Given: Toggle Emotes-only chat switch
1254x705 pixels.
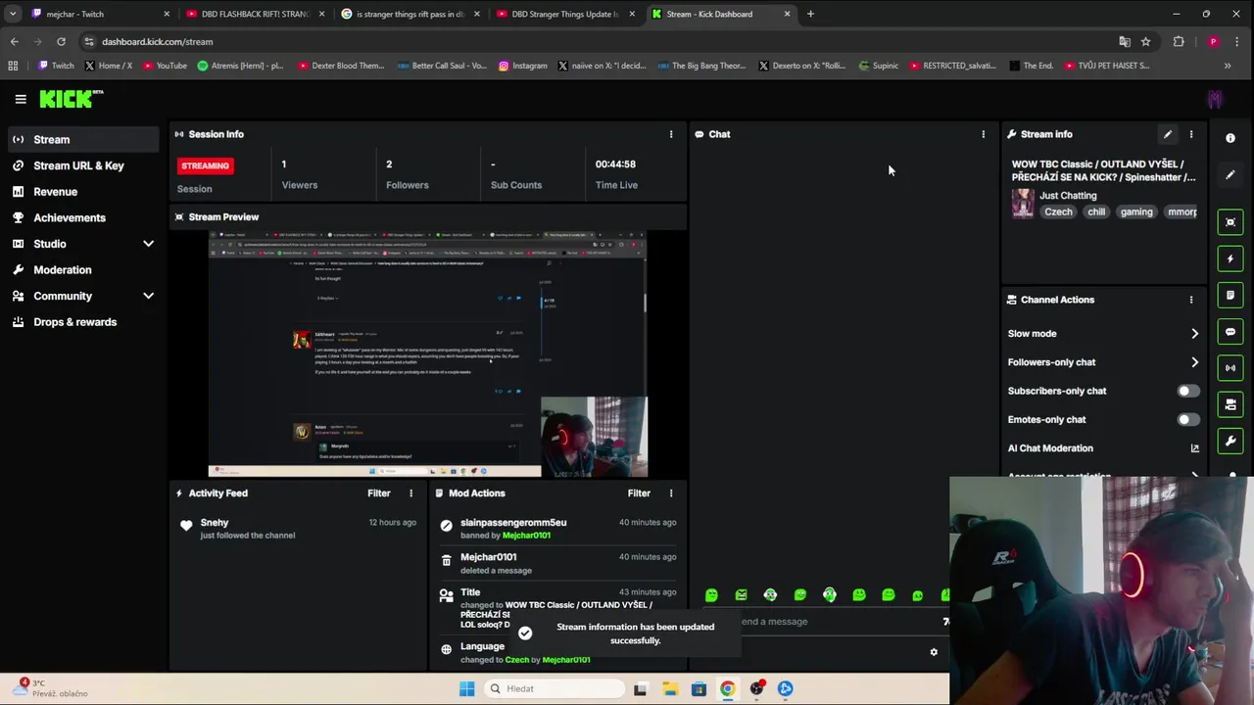Looking at the screenshot, I should click(1187, 419).
